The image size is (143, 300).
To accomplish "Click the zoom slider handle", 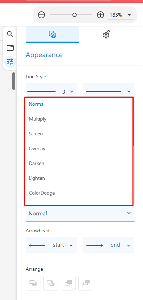I will [74, 15].
